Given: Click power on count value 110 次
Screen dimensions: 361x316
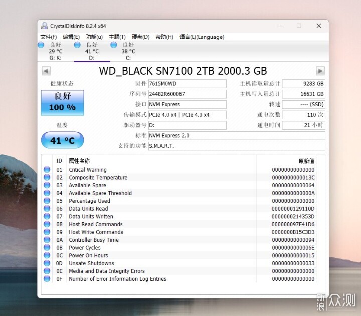Looking at the screenshot, I should tap(303, 115).
